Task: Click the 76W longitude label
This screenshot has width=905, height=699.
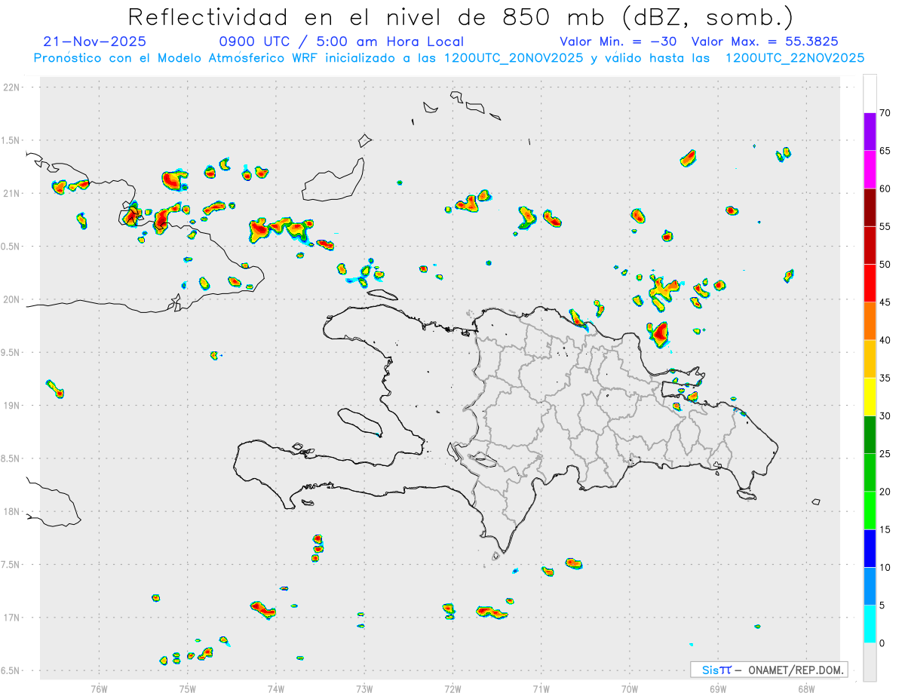Action: coord(99,688)
